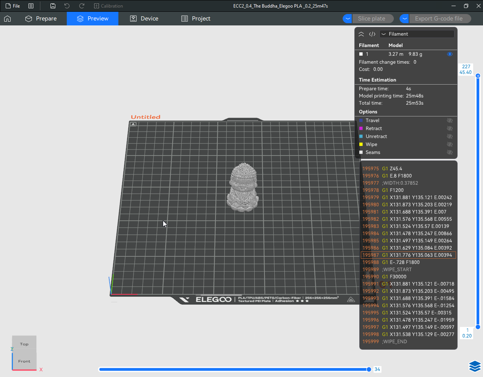
Task: Select the Top face of view cube
Action: point(24,344)
